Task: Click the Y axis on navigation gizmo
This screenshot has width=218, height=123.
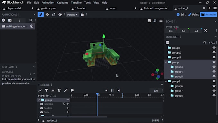Action: click(157, 70)
